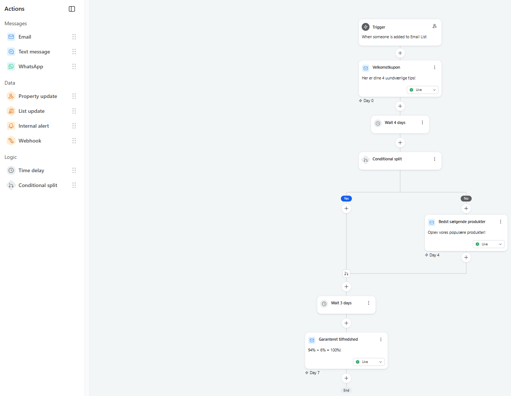Select the Webhook action icon
Image resolution: width=511 pixels, height=396 pixels.
click(11, 141)
